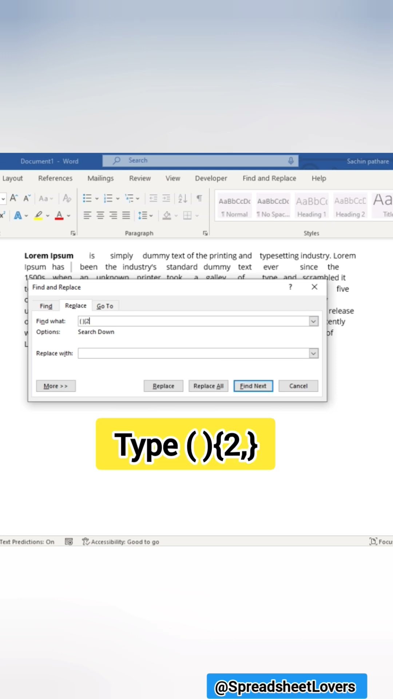This screenshot has height=699, width=393.
Task: Open the Find and Replace ribbon tab
Action: 269,178
